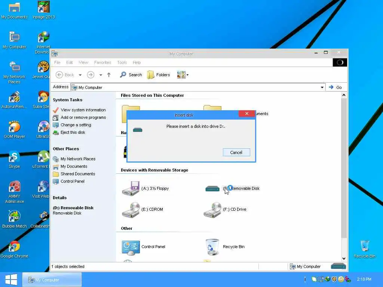
Task: Select My Documents desktop icon
Action: coord(15,11)
